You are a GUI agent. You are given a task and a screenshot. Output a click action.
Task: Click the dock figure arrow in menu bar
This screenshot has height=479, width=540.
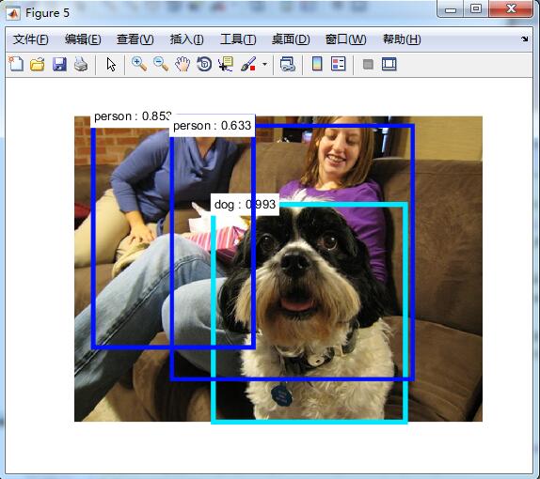coord(525,39)
